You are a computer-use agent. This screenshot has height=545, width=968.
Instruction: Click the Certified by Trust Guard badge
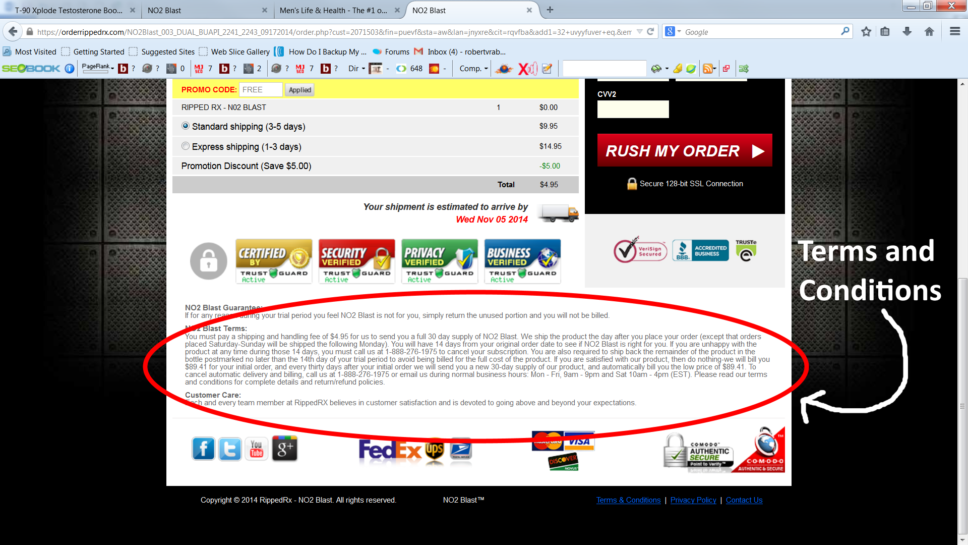274,261
